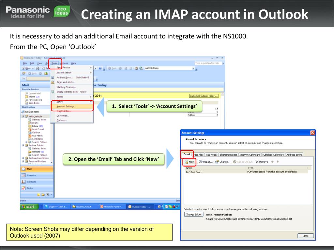Click the Drafts folder icon
The width and height of the screenshot is (334, 250).
pos(30,123)
